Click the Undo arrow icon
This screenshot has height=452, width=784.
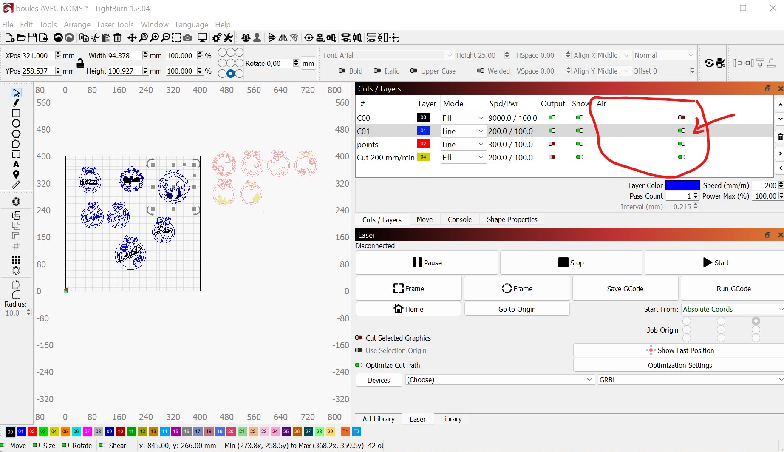[58, 38]
